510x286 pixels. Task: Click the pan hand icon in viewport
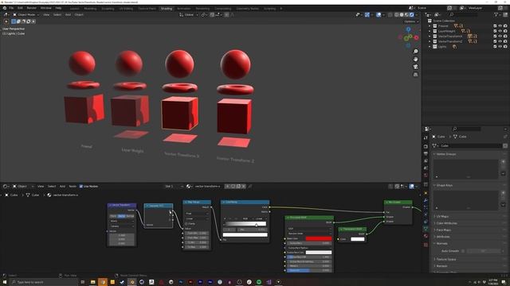[416, 60]
